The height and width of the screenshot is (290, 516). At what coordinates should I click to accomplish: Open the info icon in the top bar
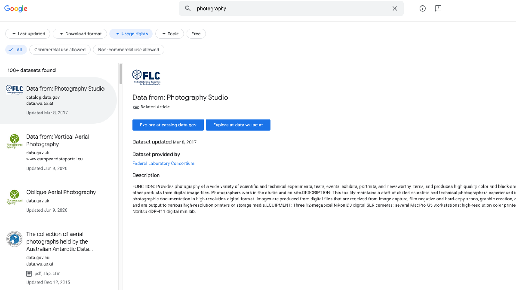point(422,8)
